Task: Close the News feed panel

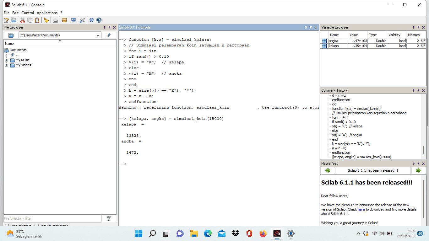Action: [423, 163]
